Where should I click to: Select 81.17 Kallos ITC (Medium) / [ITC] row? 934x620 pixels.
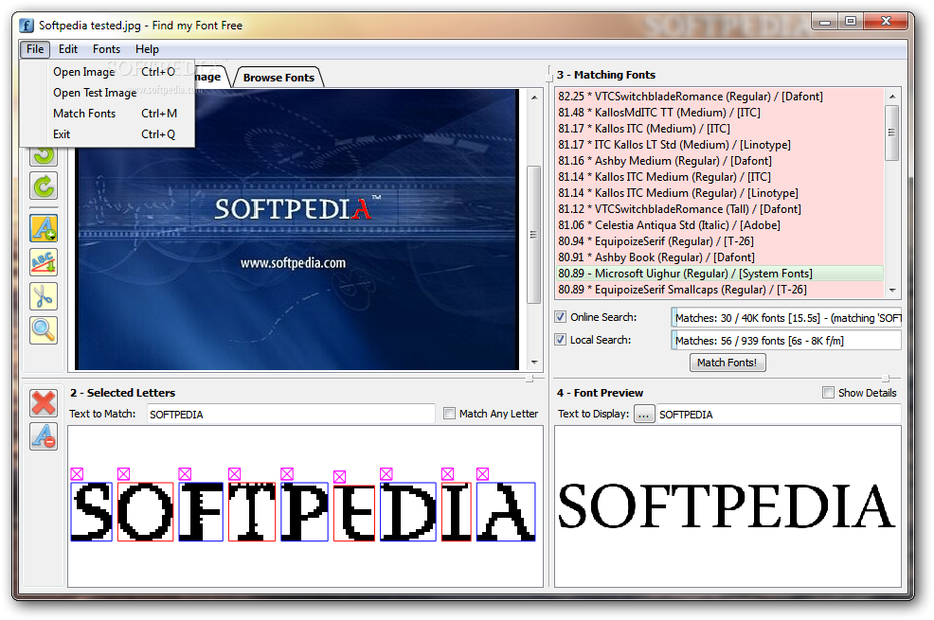pos(720,129)
